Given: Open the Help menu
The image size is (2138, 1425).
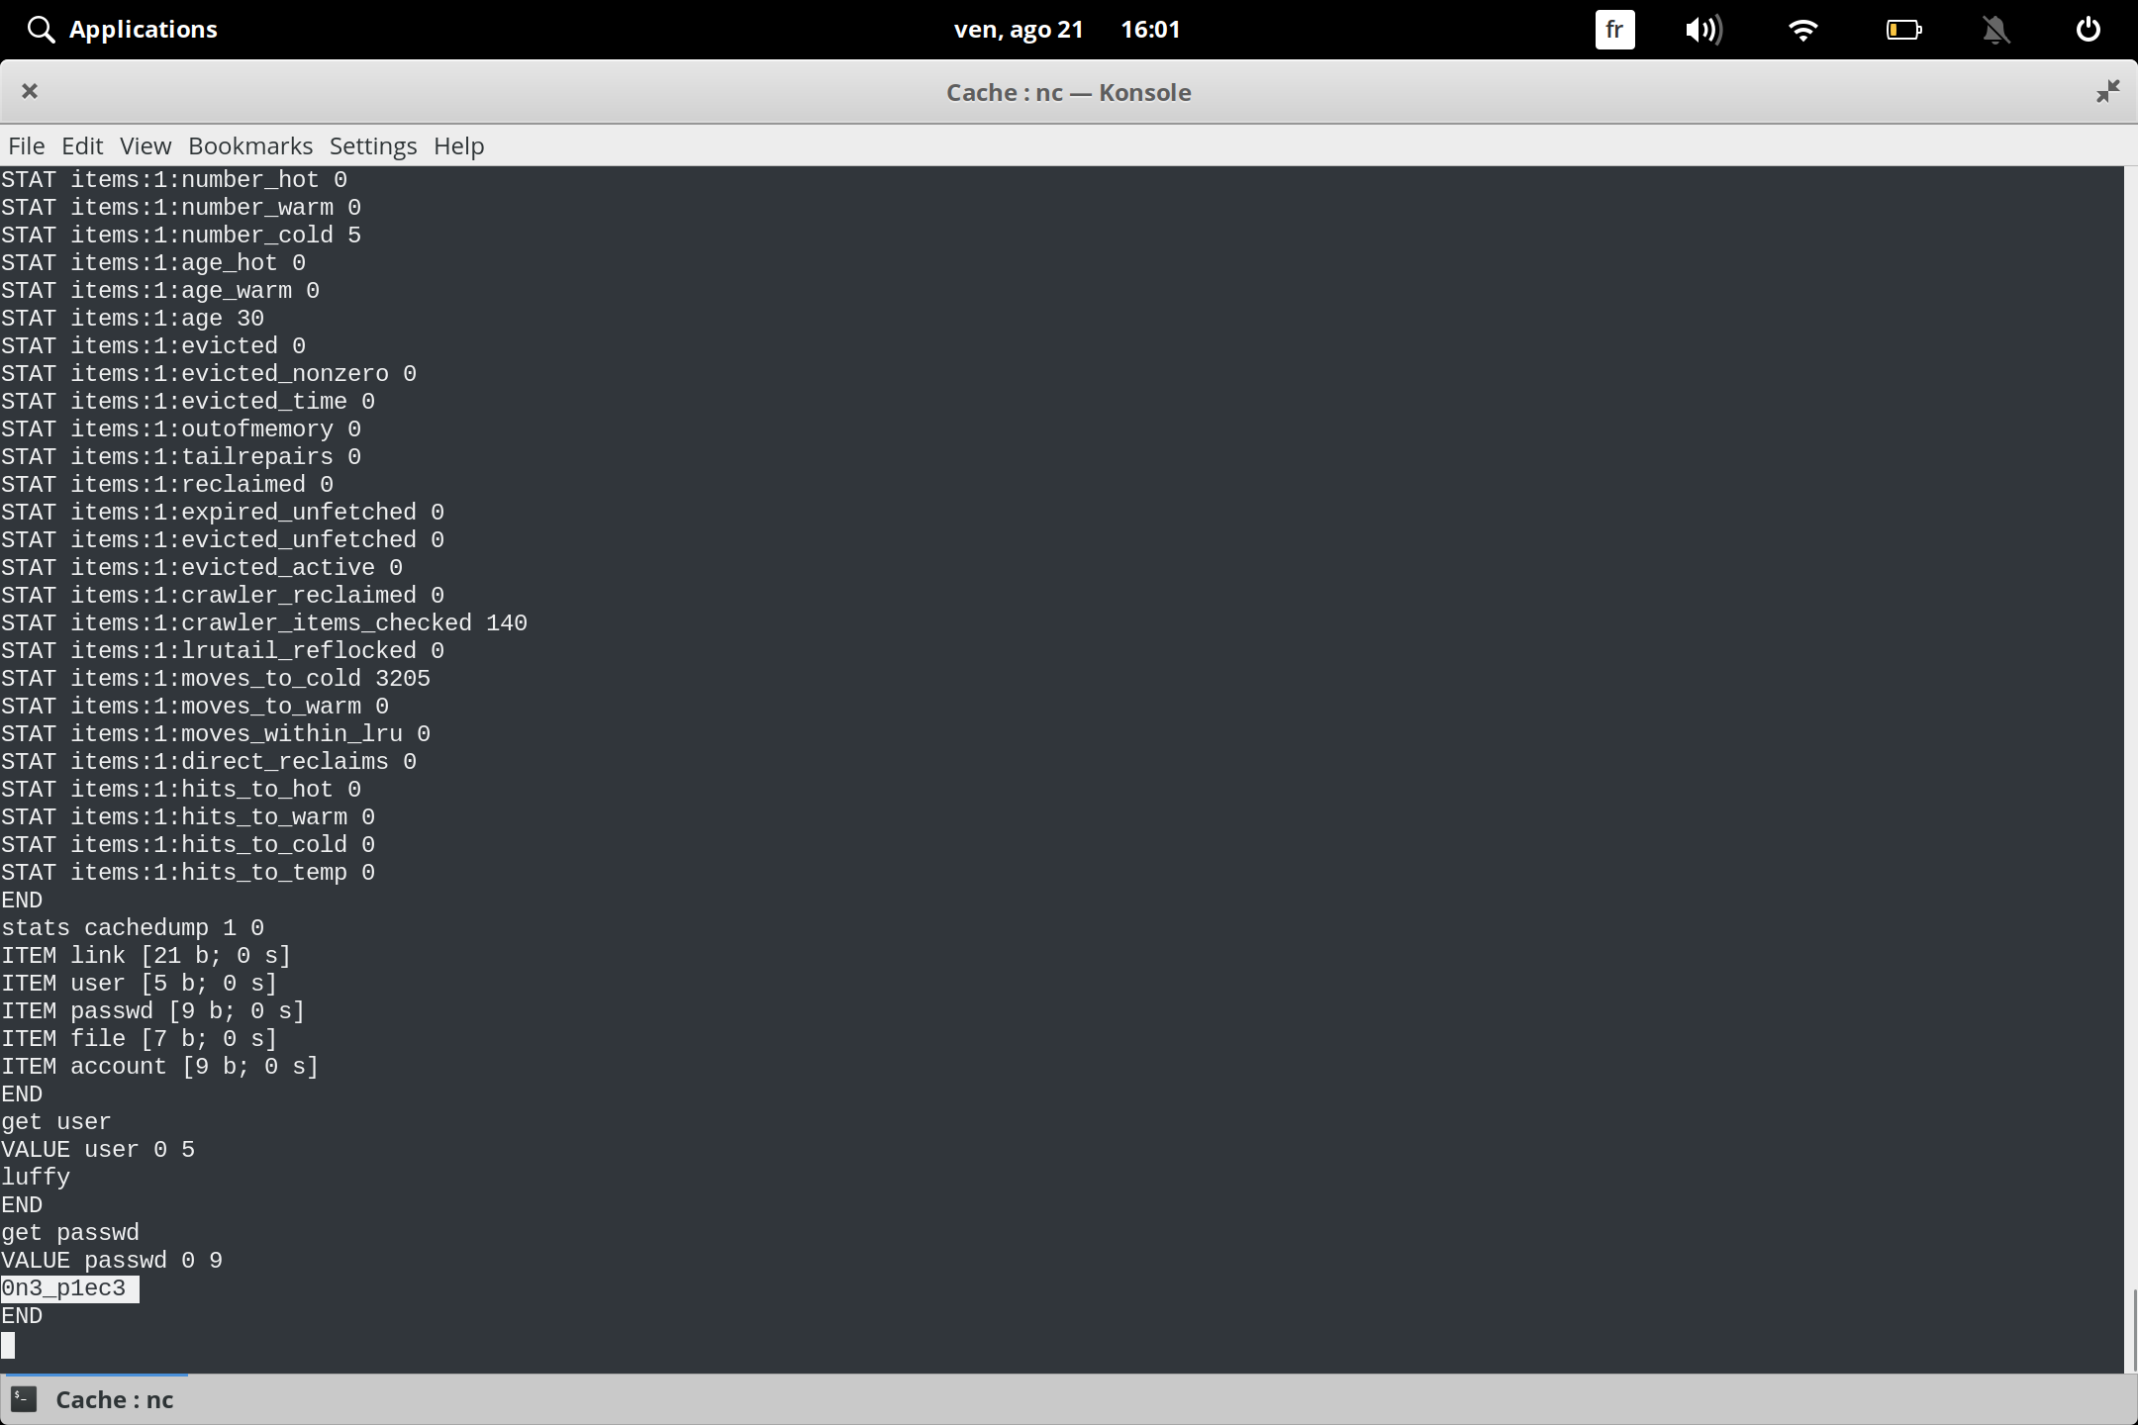Looking at the screenshot, I should (457, 145).
